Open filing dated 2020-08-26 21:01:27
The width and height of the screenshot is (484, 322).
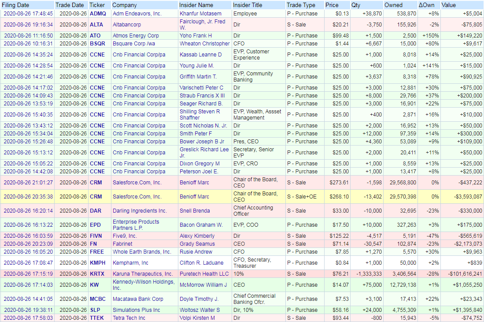28,183
